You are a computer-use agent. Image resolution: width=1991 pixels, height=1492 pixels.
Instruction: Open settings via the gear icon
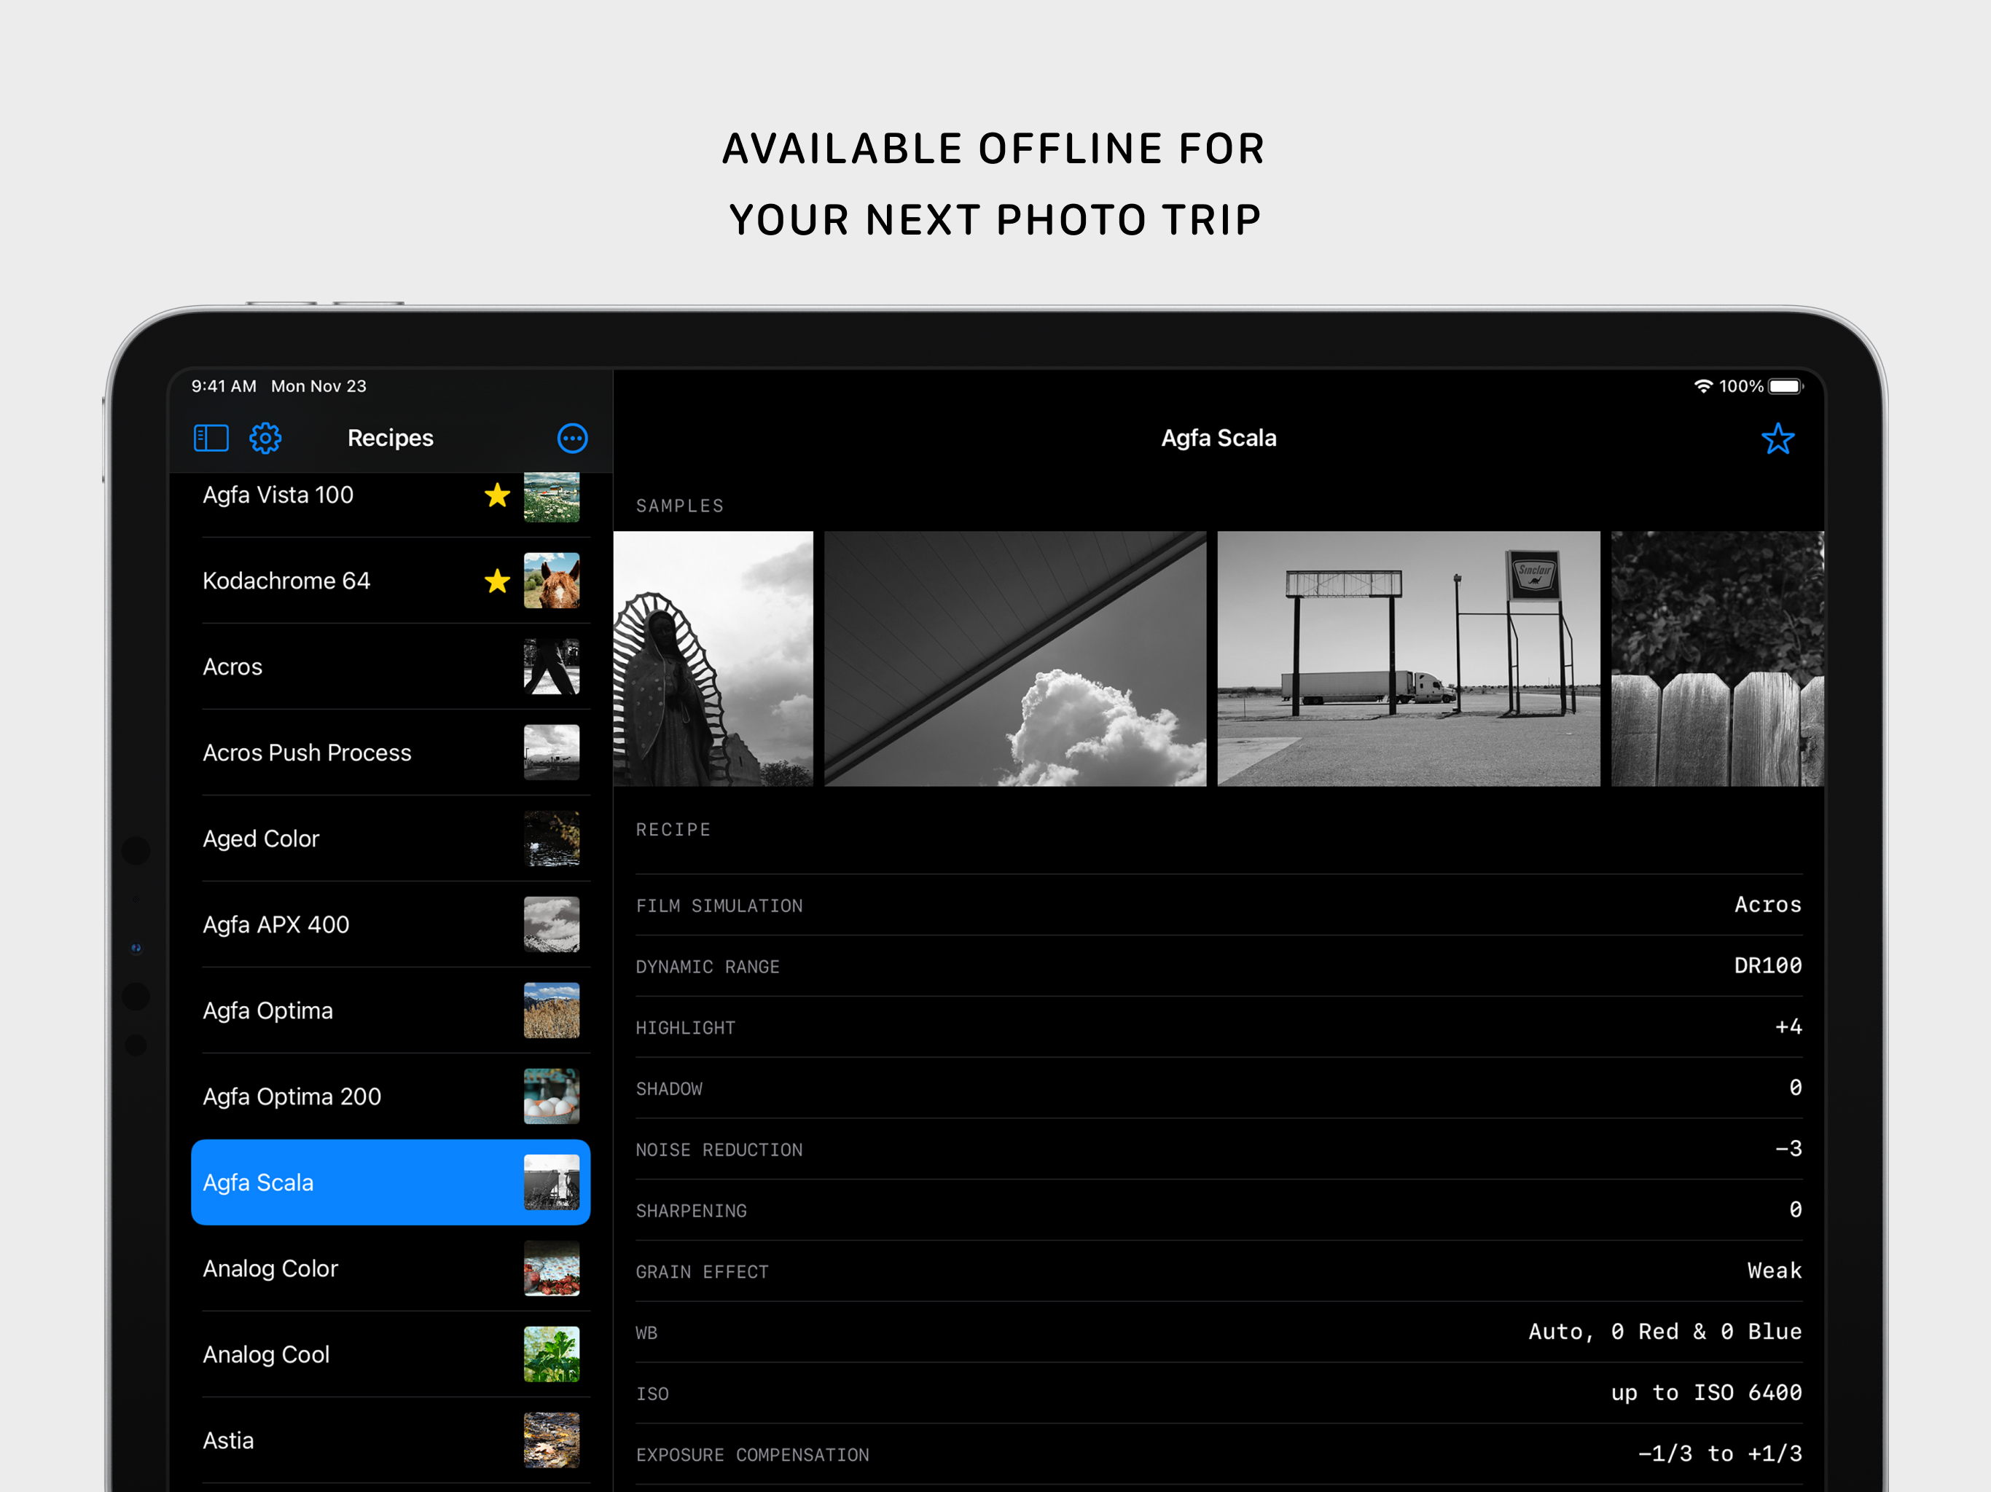(x=265, y=439)
